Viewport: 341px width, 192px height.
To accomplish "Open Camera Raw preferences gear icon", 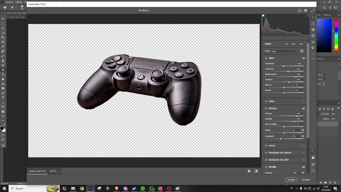I will click(306, 10).
